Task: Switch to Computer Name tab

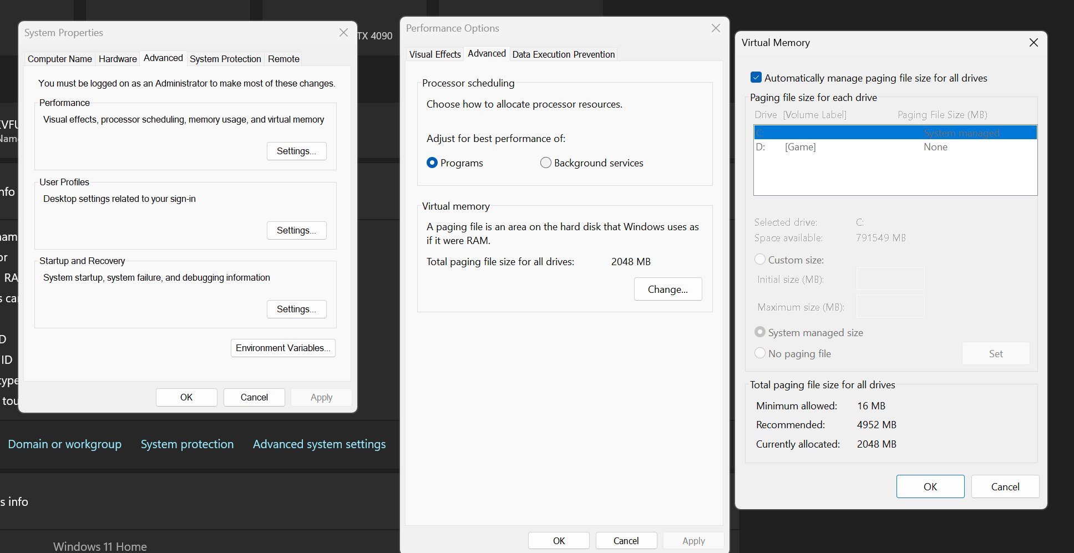Action: 60,59
